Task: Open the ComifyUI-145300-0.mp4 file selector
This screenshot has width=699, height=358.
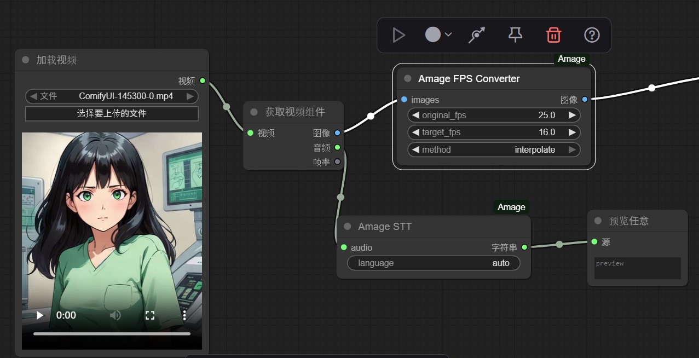Action: [112, 96]
